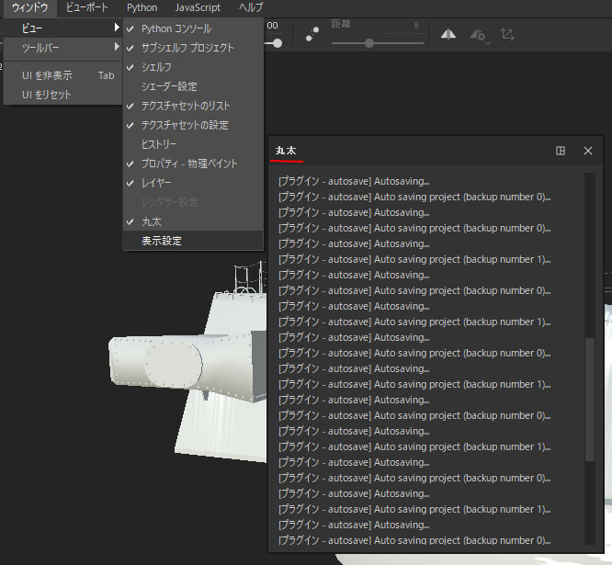
Task: Open symmetry settings icon with gear
Action: pos(480,36)
